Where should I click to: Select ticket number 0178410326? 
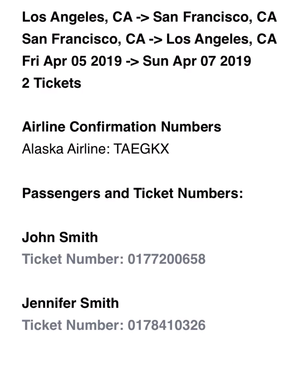pyautogui.click(x=166, y=325)
